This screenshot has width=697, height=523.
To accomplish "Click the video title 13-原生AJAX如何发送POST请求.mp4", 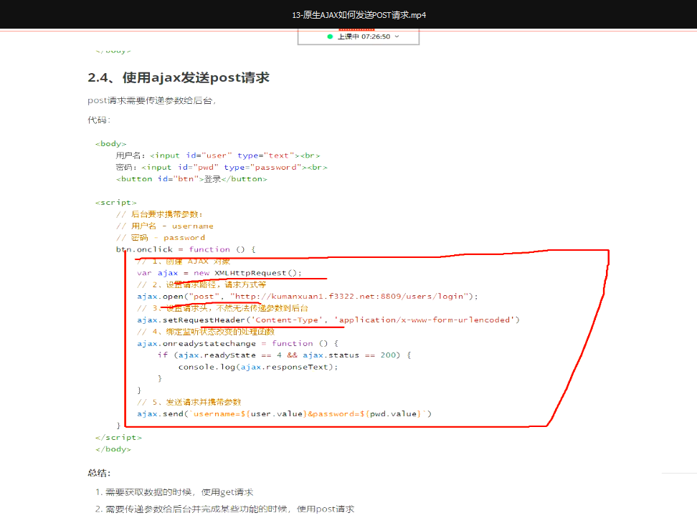I will pos(359,15).
